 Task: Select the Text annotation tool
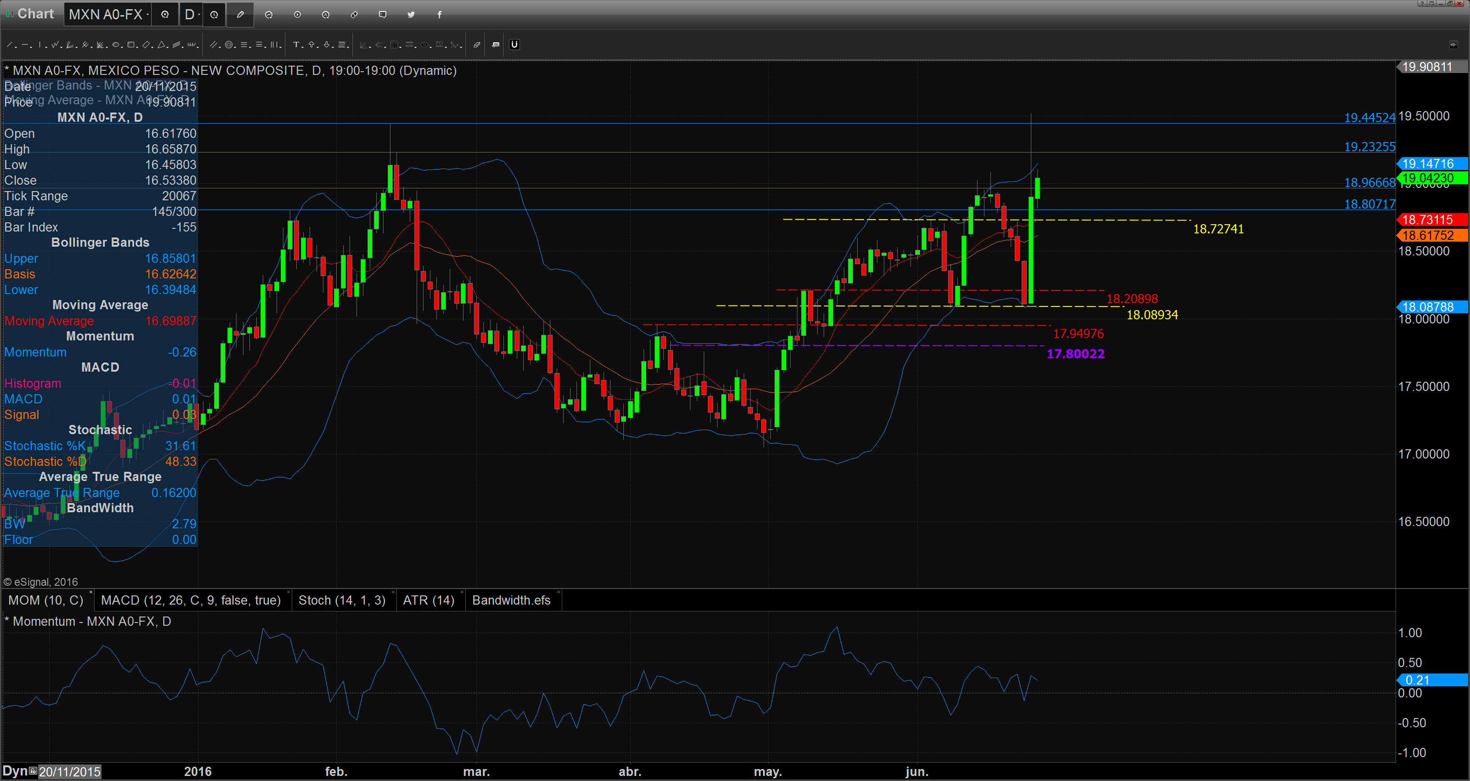296,45
